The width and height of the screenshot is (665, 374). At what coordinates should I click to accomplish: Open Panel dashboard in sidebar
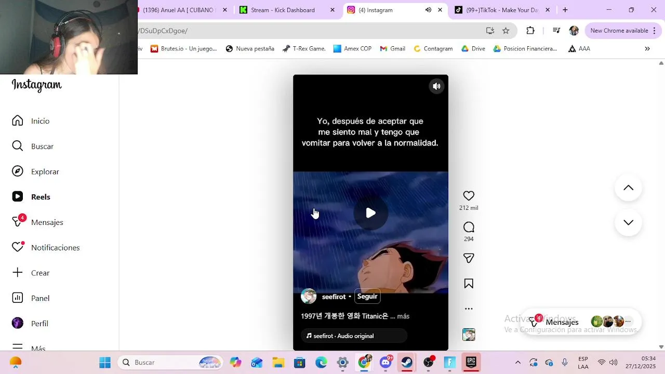click(31, 298)
